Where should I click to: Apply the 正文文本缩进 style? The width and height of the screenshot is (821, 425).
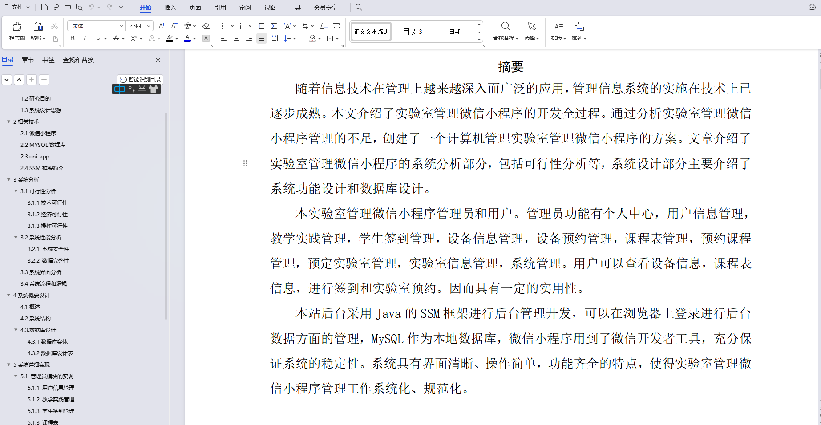pos(371,32)
